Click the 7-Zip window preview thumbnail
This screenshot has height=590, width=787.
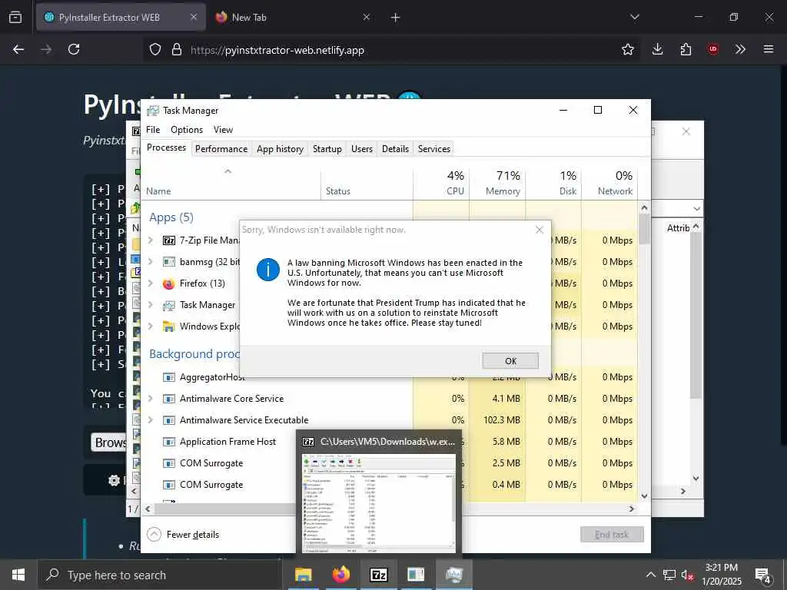[x=379, y=503]
